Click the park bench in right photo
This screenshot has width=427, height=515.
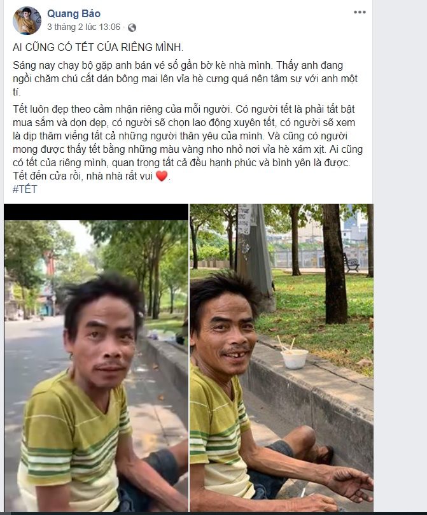tap(351, 263)
